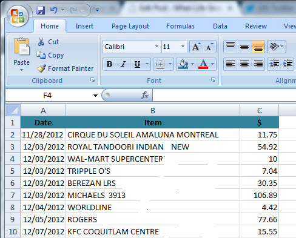Screen dimensions: 296x238
Task: Apply fill color with paint bucket
Action: click(183, 64)
